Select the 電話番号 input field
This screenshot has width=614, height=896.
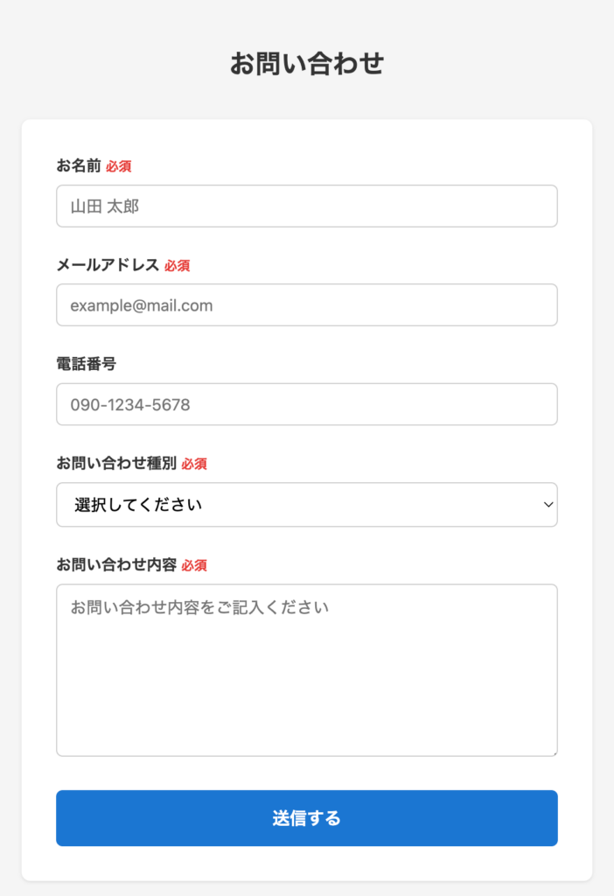(x=306, y=404)
